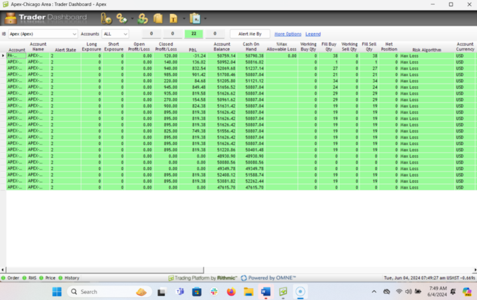This screenshot has height=300, width=477.
Task: Sort by Alert State column header
Action: 66,50
